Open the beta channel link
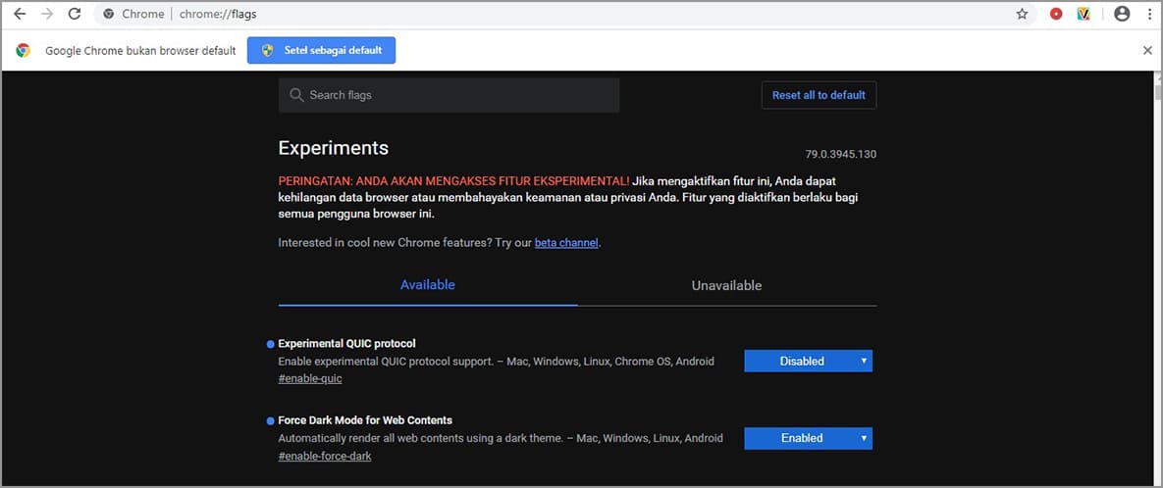1163x488 pixels. tap(566, 243)
